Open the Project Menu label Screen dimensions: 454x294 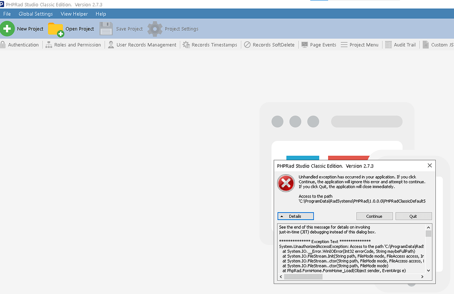tap(364, 45)
